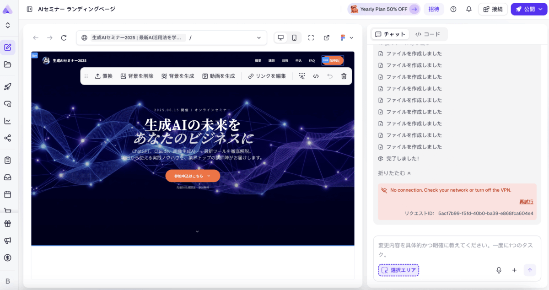Click the B avatar at sidebar bottom
Viewport: 549px width, 290px height.
point(7,281)
